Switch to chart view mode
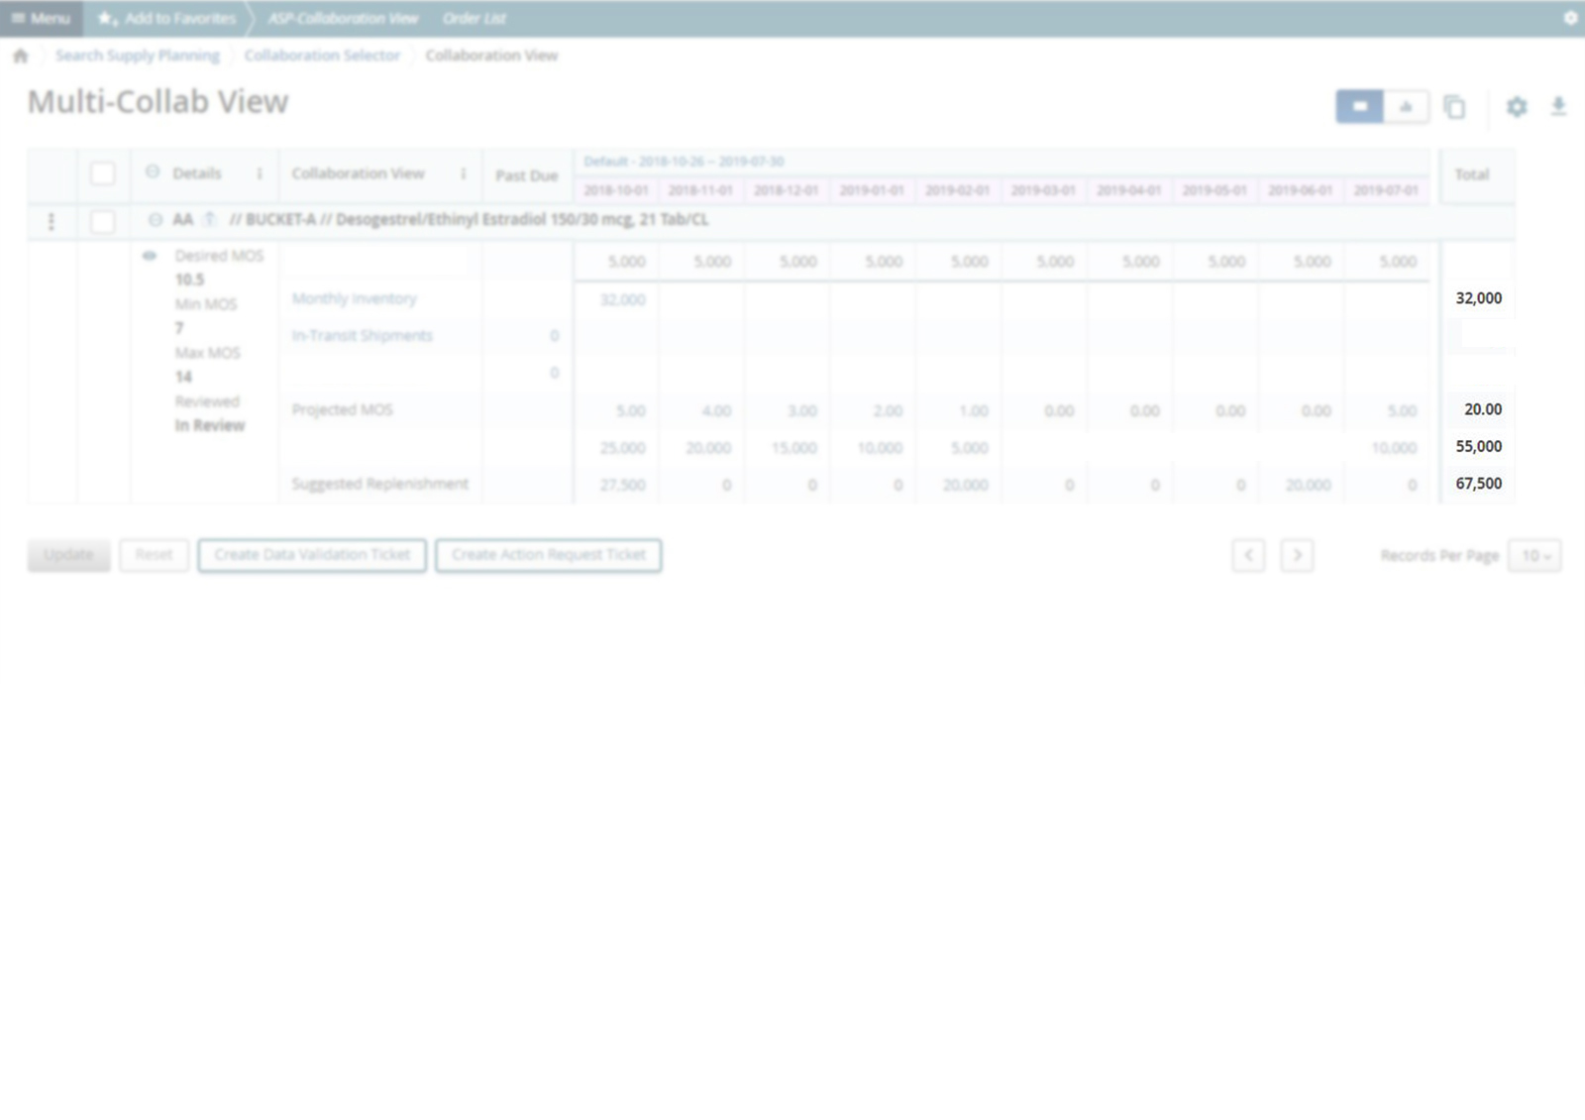 tap(1406, 107)
